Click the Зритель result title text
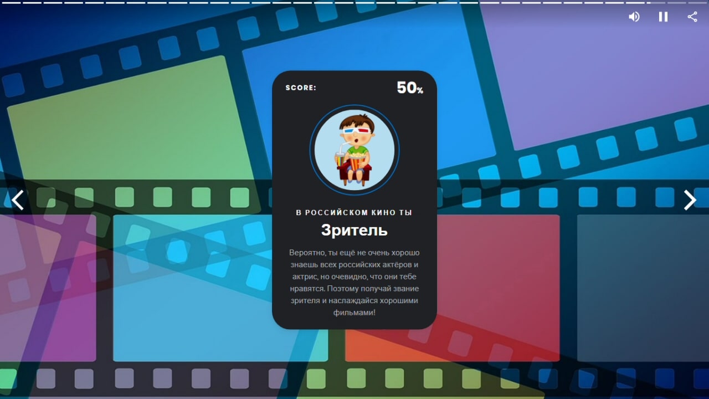709x399 pixels. [x=354, y=231]
